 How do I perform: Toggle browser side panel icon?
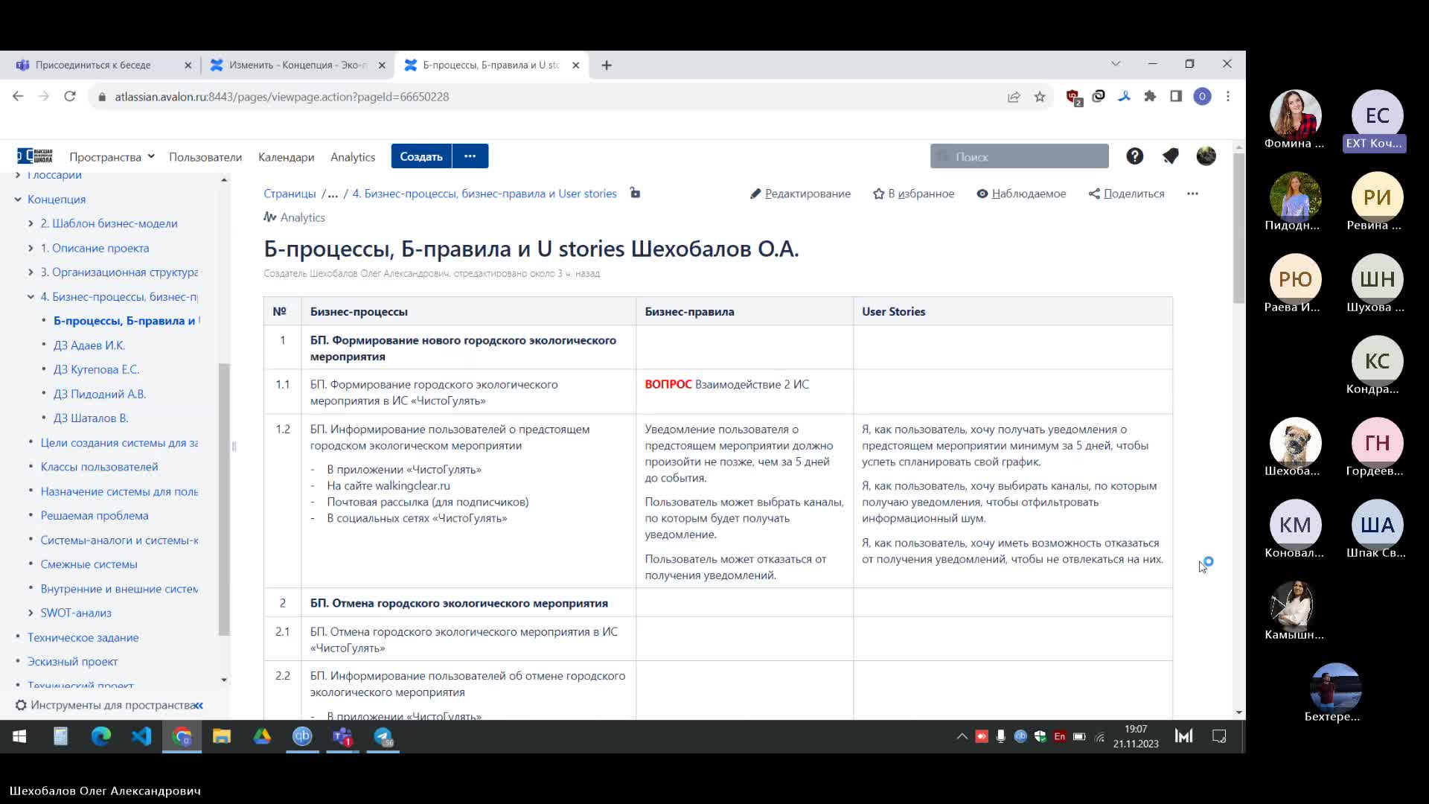pyautogui.click(x=1176, y=96)
